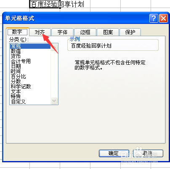Select 百分比 in category list
The image size is (170, 169).
(18, 77)
